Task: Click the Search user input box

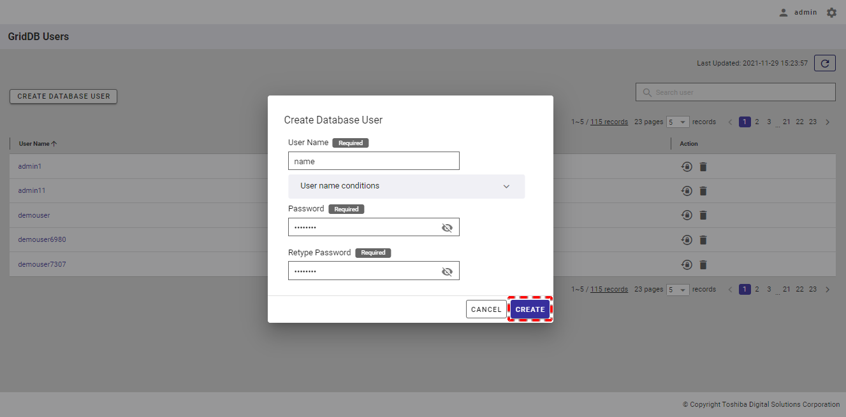Action: click(x=735, y=92)
